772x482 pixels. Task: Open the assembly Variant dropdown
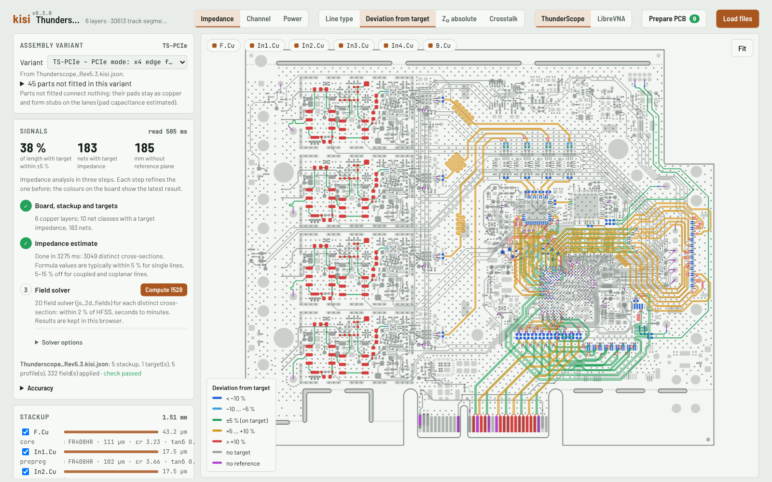point(117,62)
